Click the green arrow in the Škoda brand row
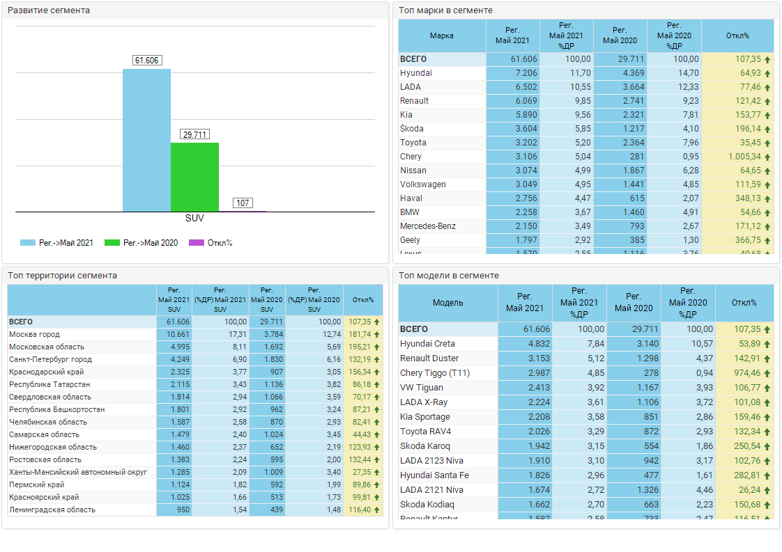 point(767,129)
